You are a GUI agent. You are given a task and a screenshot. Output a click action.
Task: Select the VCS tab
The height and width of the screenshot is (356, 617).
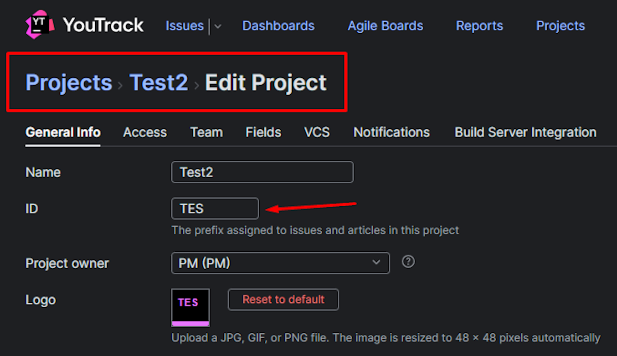coord(317,132)
